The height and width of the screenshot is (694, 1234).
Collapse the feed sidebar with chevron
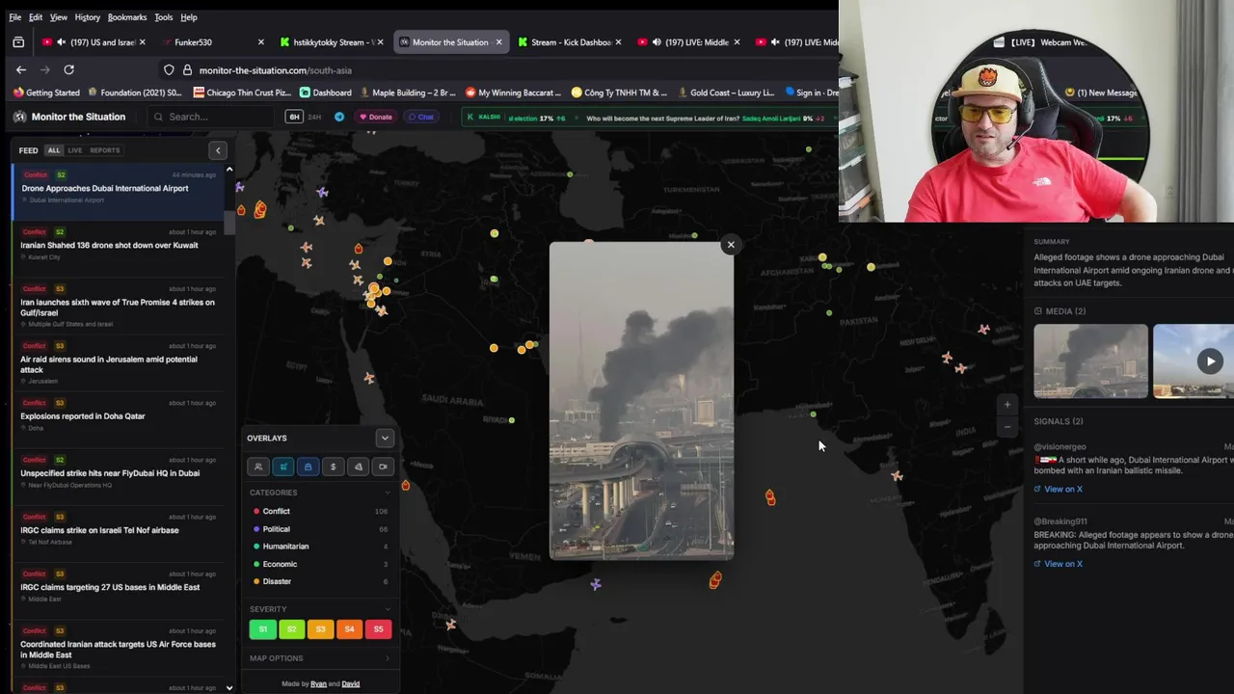(218, 150)
